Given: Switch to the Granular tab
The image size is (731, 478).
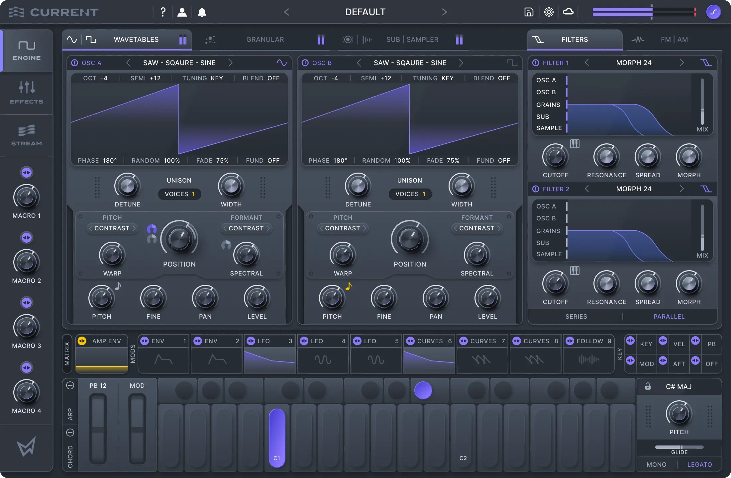Looking at the screenshot, I should (265, 40).
